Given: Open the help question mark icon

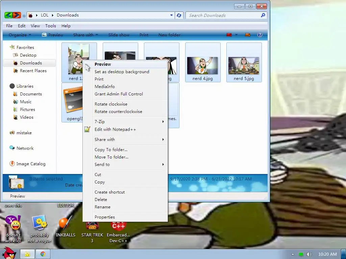Looking at the screenshot, I should (260, 35).
